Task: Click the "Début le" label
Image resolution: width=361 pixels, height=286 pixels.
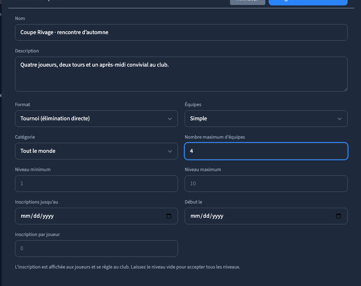Action: click(x=193, y=202)
